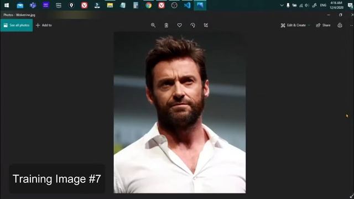Share the current photo

pyautogui.click(x=323, y=25)
